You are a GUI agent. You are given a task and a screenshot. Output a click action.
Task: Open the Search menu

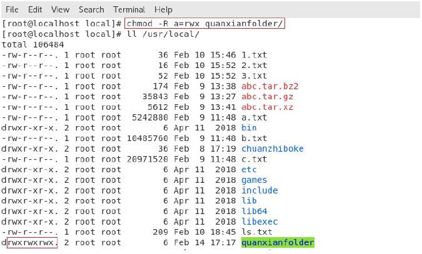(x=91, y=10)
